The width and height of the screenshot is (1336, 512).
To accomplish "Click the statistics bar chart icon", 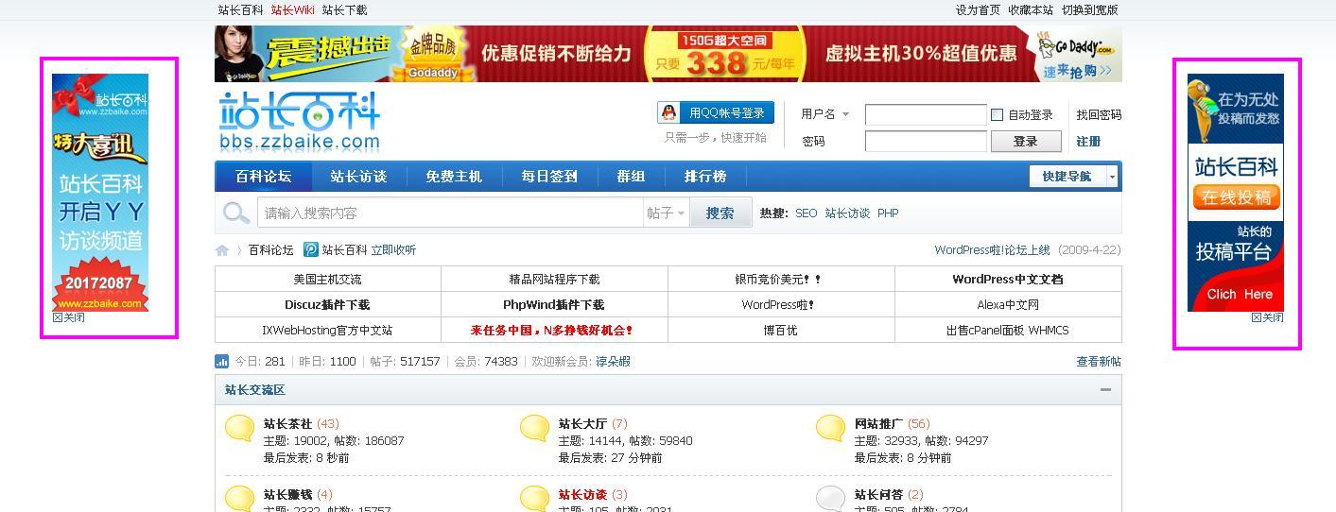I will tap(221, 361).
